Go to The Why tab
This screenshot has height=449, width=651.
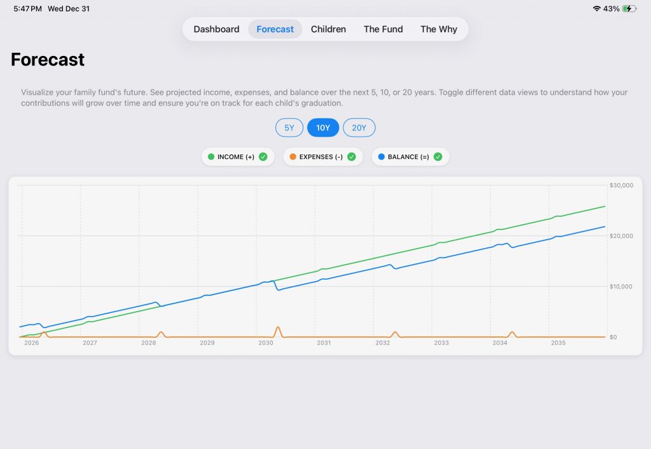coord(439,29)
